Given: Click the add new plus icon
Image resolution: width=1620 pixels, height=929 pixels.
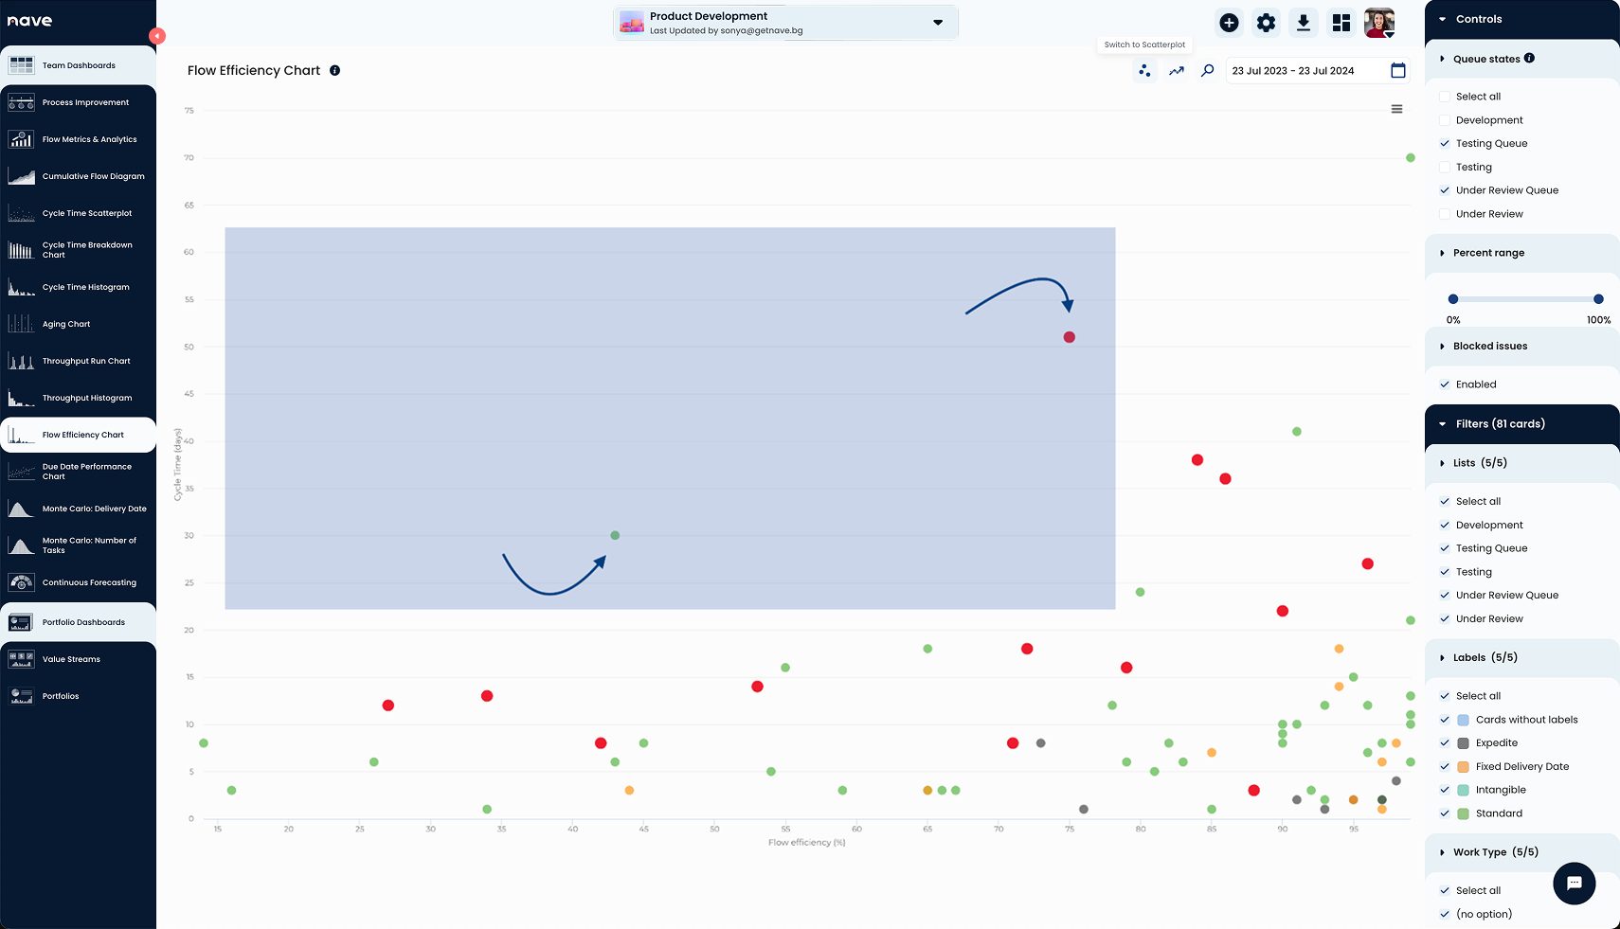Looking at the screenshot, I should pyautogui.click(x=1229, y=23).
